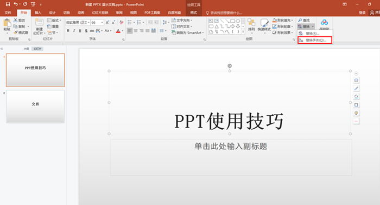Click the Copy icon
The image size is (380, 205).
tap(16, 27)
